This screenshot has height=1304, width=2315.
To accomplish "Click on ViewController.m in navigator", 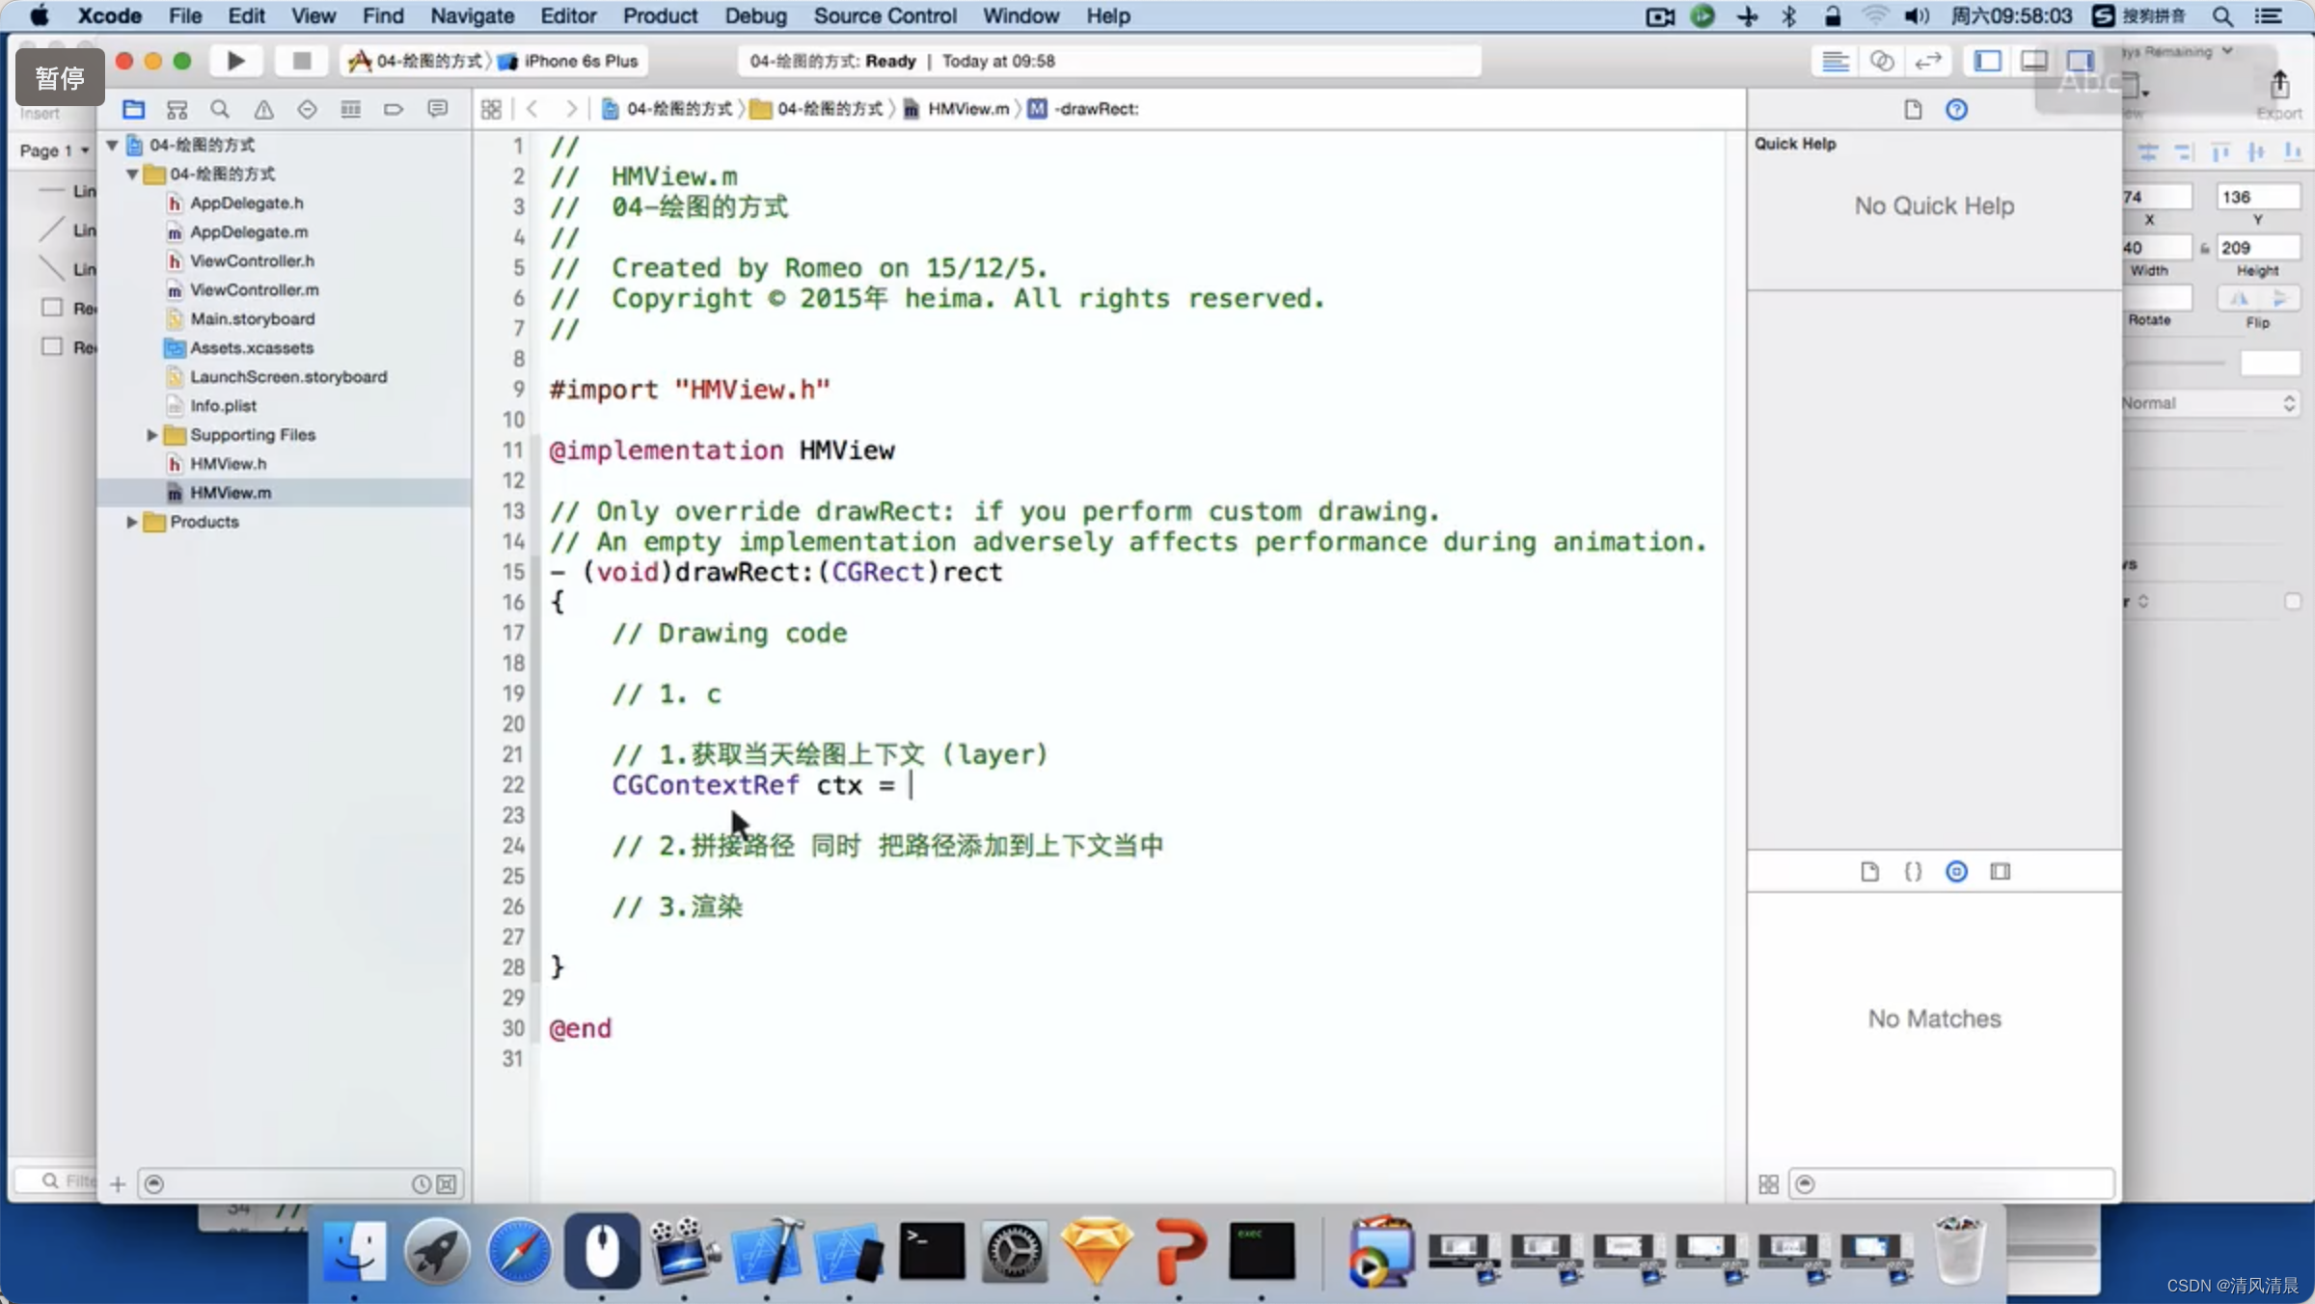I will click(x=253, y=289).
